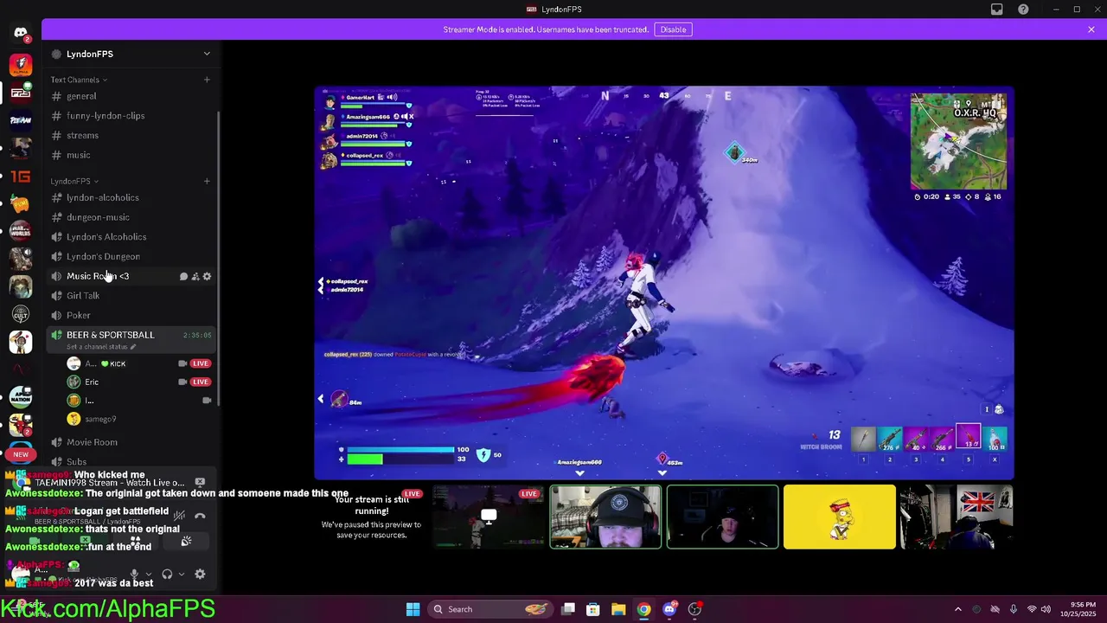Open chat for Music Room <3
Screen dimensions: 1107x623
[183, 277]
